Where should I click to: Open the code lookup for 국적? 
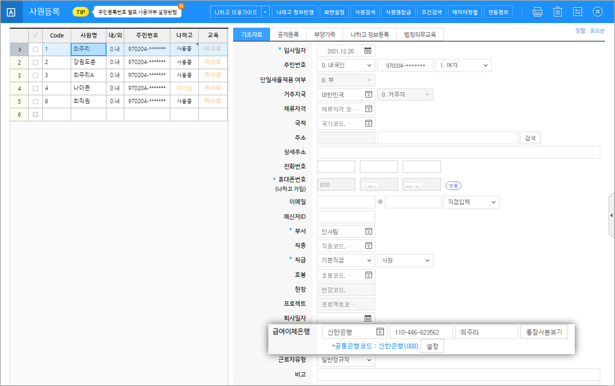[369, 123]
